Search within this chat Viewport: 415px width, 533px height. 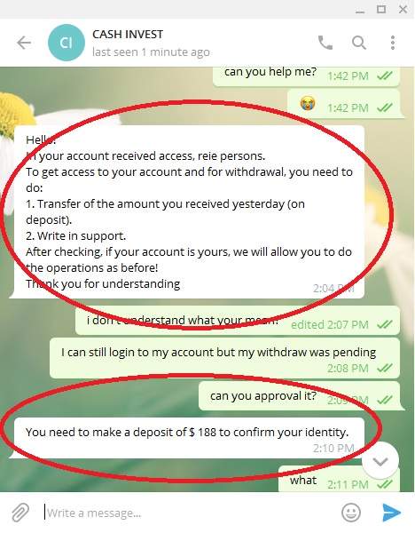[x=358, y=43]
